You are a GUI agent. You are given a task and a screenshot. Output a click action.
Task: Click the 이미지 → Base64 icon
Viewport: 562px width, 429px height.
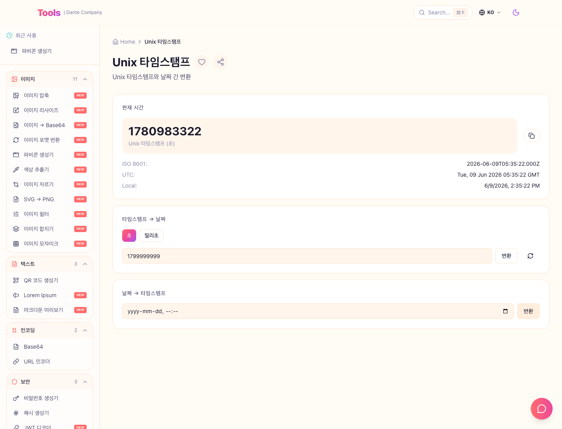point(16,125)
